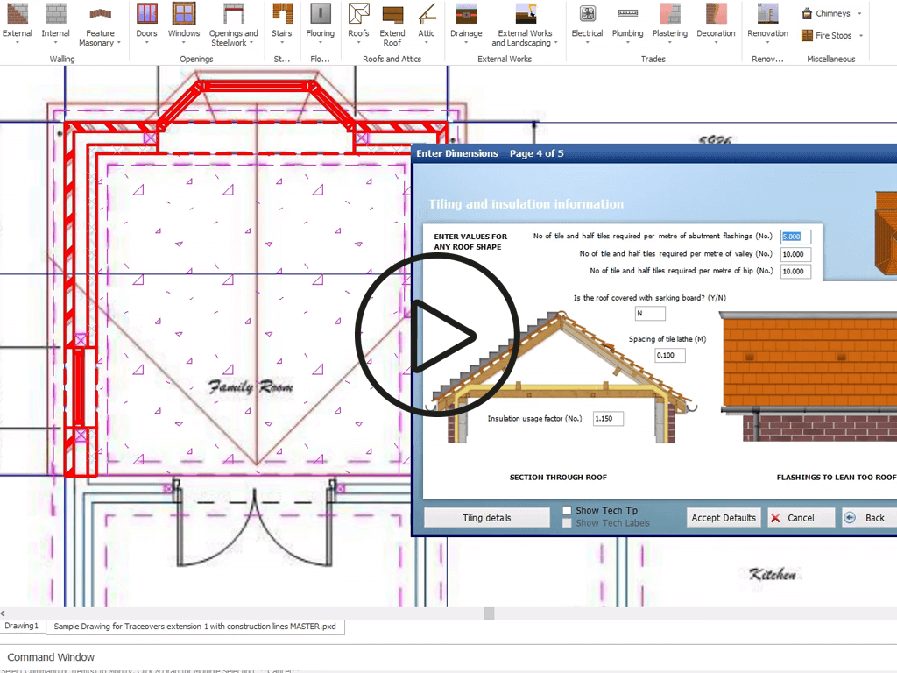Enable the Show Tech Tip checkbox
Image resolution: width=897 pixels, height=673 pixels.
pyautogui.click(x=567, y=511)
